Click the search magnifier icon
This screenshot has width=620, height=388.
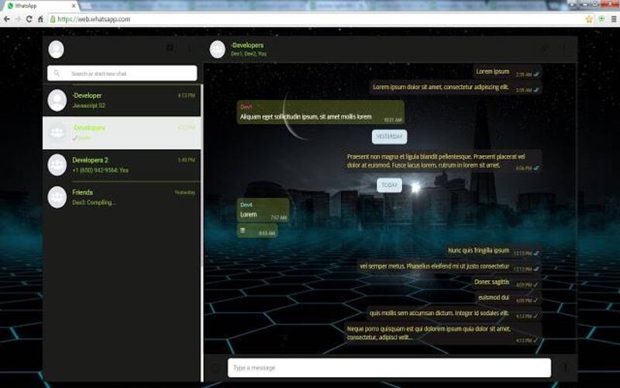point(57,74)
